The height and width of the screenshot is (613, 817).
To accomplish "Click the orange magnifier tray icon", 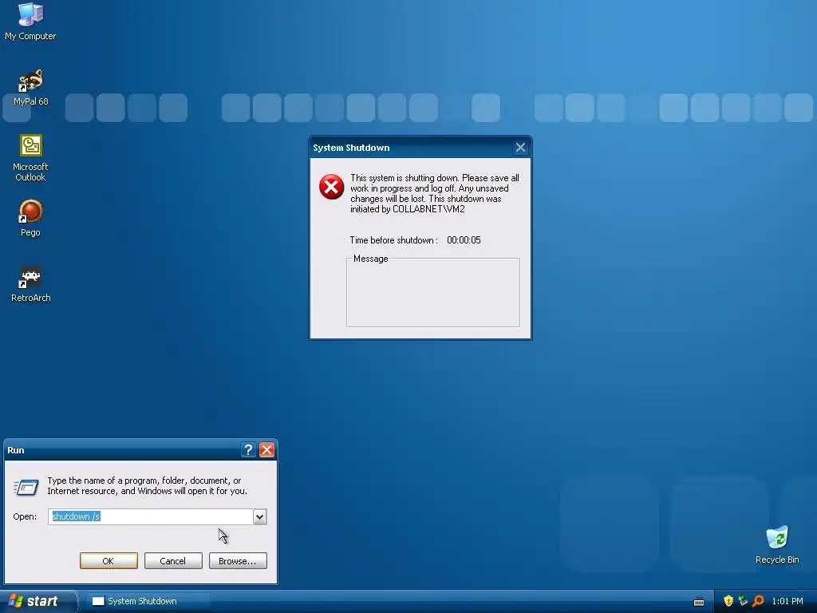I will tap(758, 601).
